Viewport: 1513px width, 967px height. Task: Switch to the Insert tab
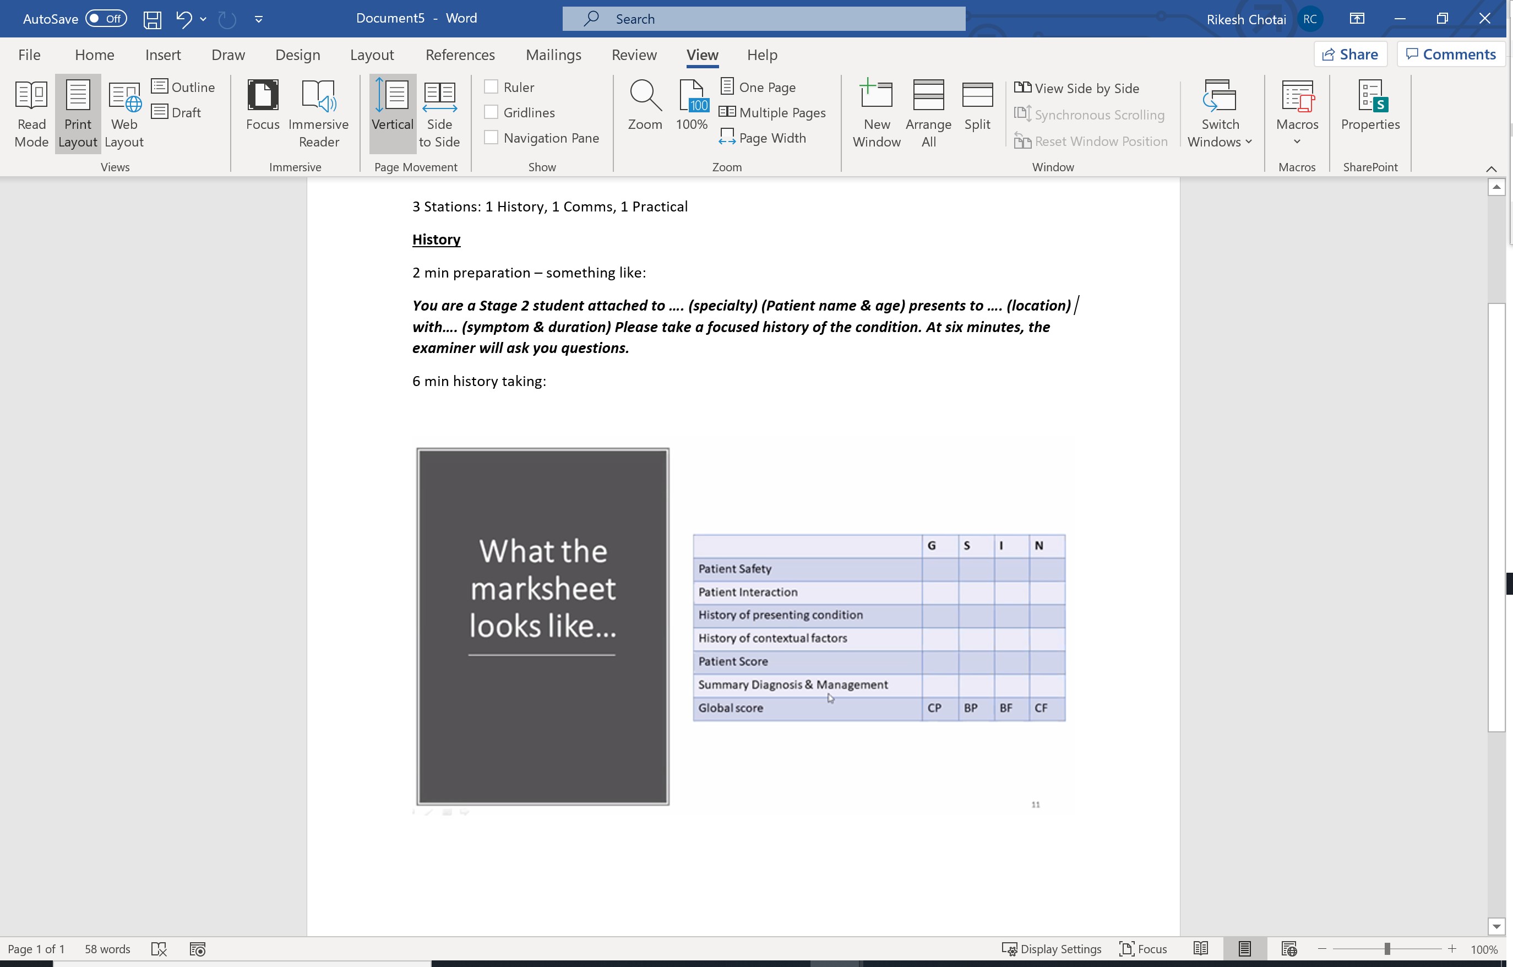163,55
